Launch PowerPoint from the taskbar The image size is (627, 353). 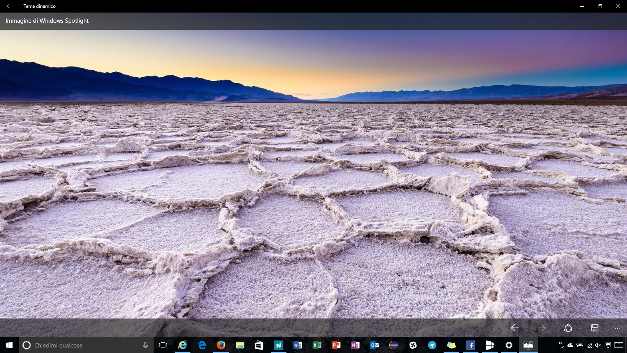[x=336, y=345]
